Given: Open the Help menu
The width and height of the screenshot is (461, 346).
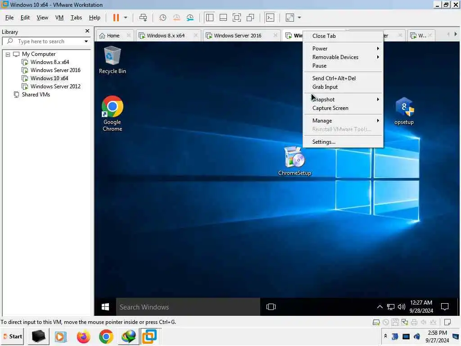Looking at the screenshot, I should (x=95, y=18).
